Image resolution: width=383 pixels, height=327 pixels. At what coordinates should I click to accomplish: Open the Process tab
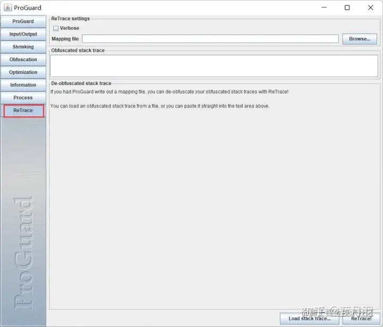point(23,98)
